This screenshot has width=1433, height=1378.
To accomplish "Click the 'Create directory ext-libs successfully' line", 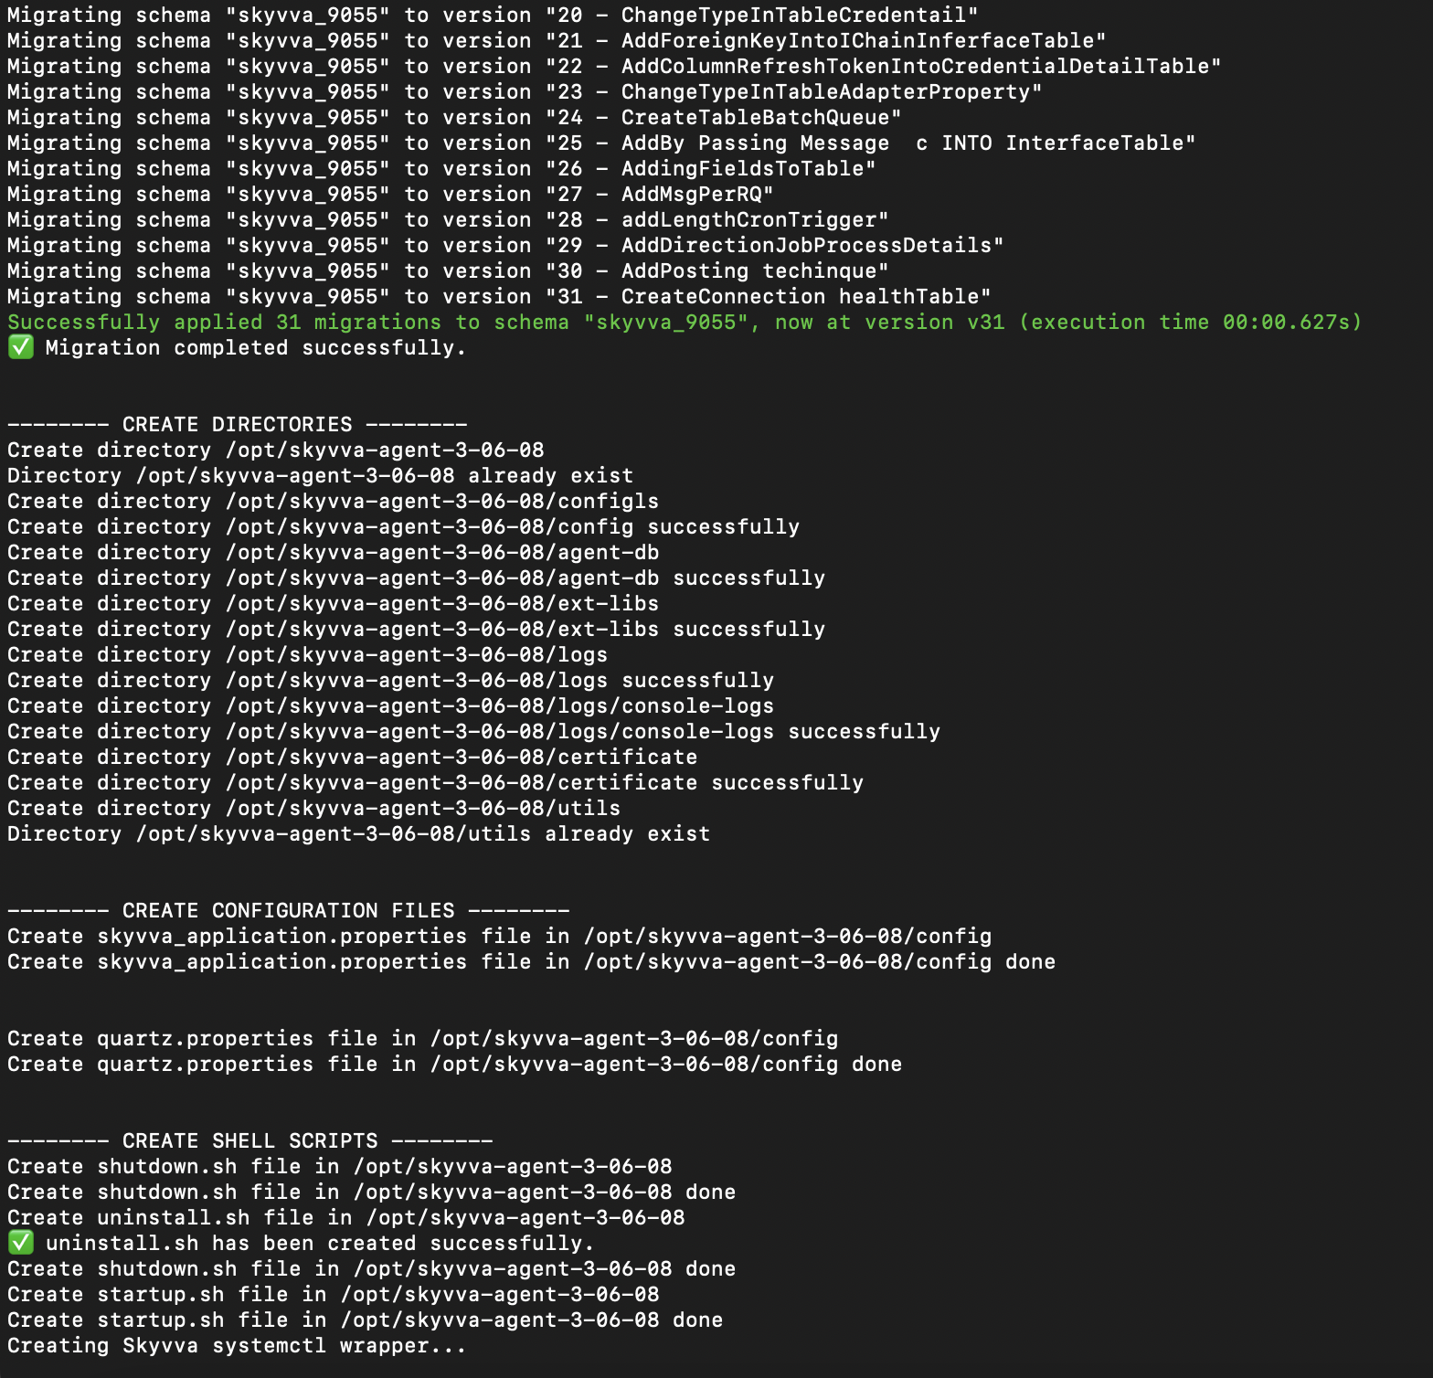I will click(x=417, y=629).
